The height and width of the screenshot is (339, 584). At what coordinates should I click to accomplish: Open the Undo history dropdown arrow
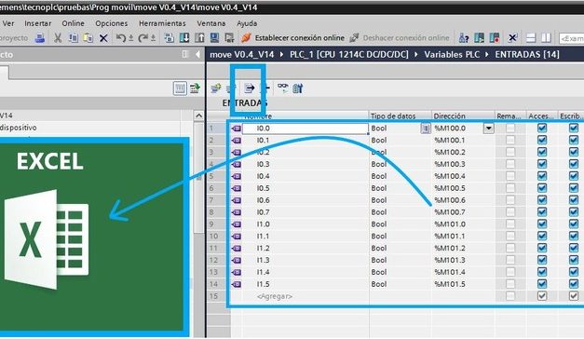pyautogui.click(x=131, y=38)
